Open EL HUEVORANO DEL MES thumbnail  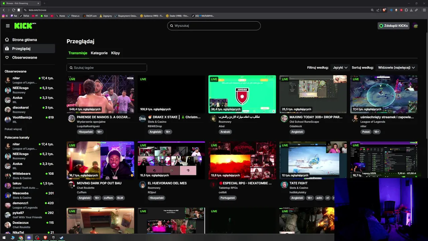point(171,160)
